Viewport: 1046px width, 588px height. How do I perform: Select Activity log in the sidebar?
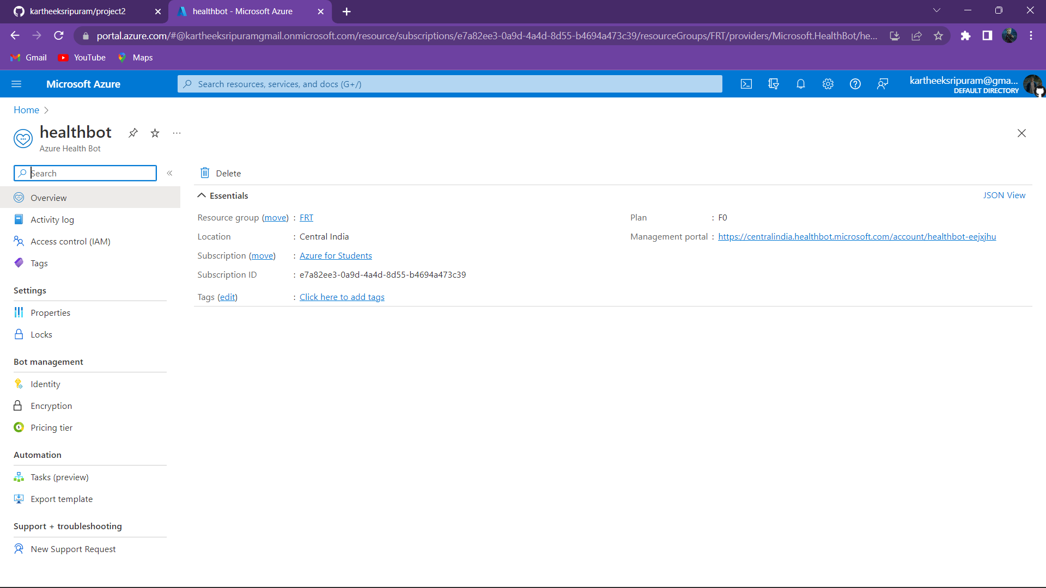click(52, 219)
